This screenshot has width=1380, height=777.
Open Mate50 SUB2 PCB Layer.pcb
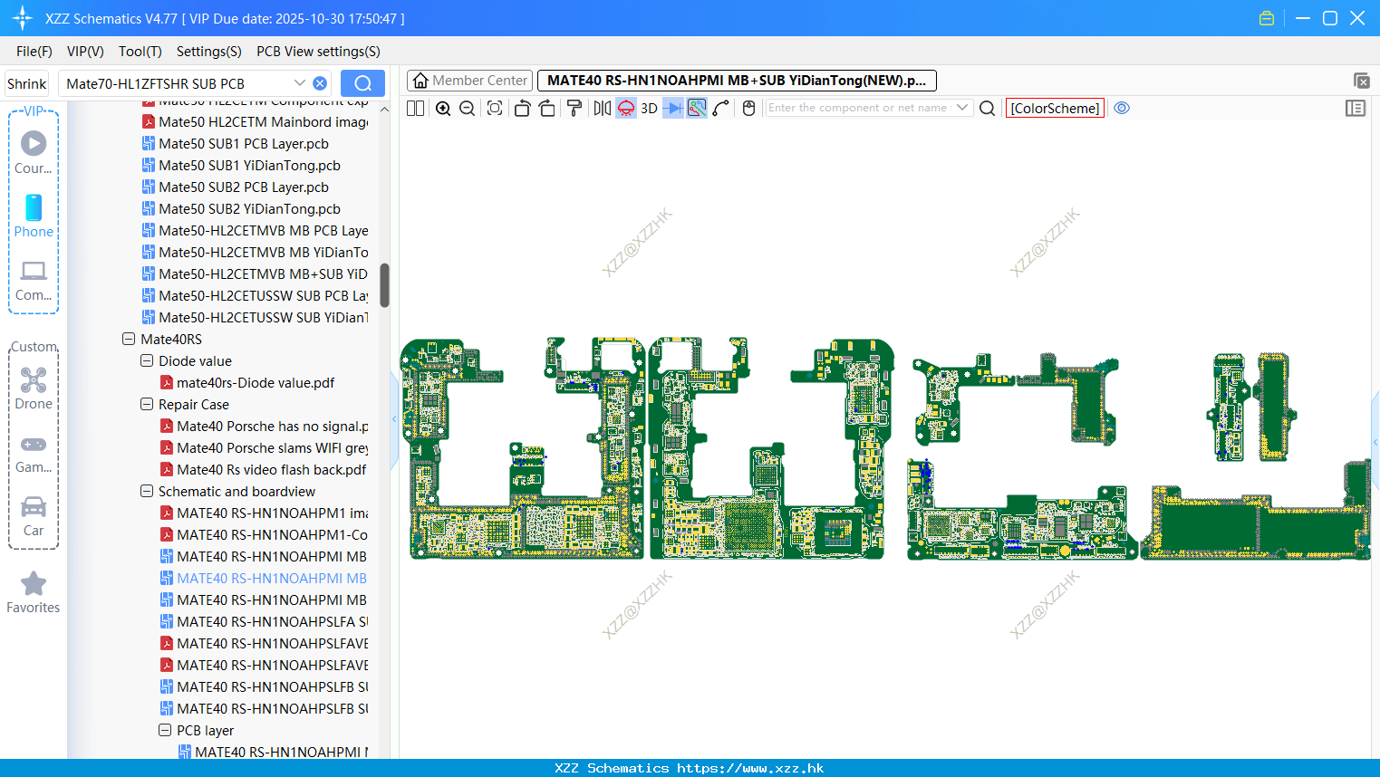[236, 187]
